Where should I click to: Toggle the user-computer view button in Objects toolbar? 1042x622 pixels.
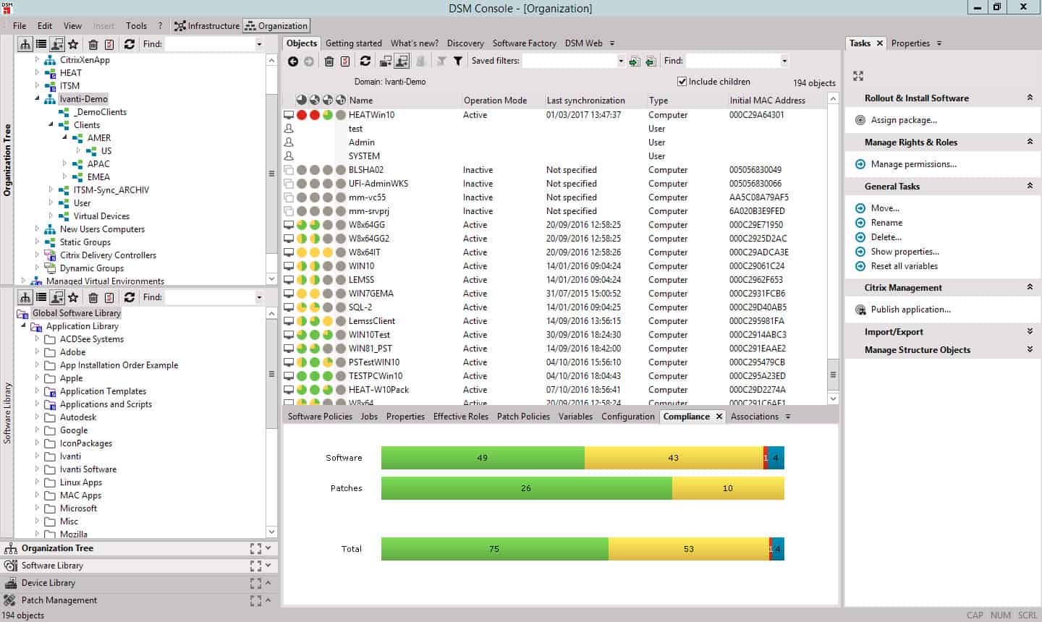402,61
